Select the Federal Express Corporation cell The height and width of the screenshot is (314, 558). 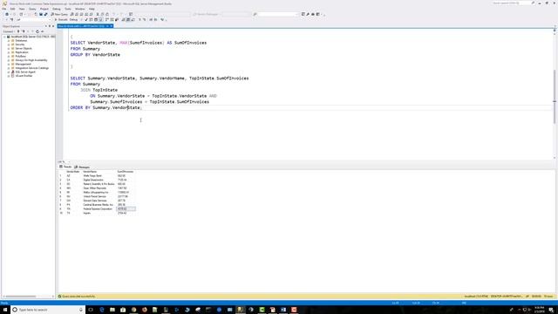(x=98, y=209)
